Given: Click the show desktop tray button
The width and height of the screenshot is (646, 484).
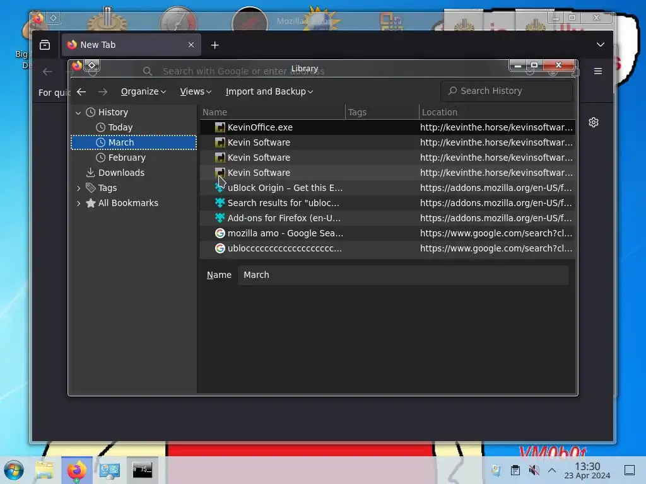Looking at the screenshot, I should 629,470.
